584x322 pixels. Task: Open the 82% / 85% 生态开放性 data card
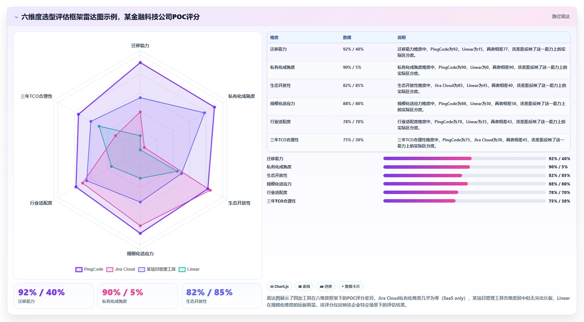point(222,296)
